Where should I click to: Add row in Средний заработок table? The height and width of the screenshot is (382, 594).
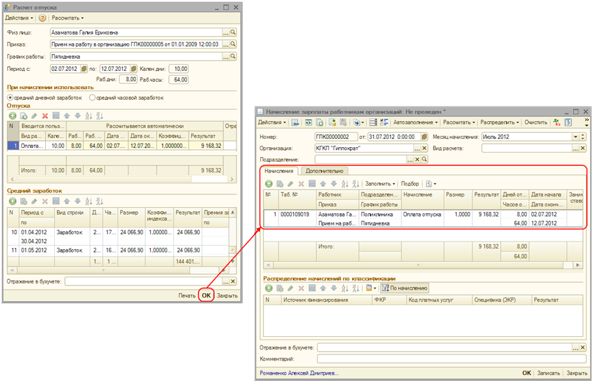point(12,201)
